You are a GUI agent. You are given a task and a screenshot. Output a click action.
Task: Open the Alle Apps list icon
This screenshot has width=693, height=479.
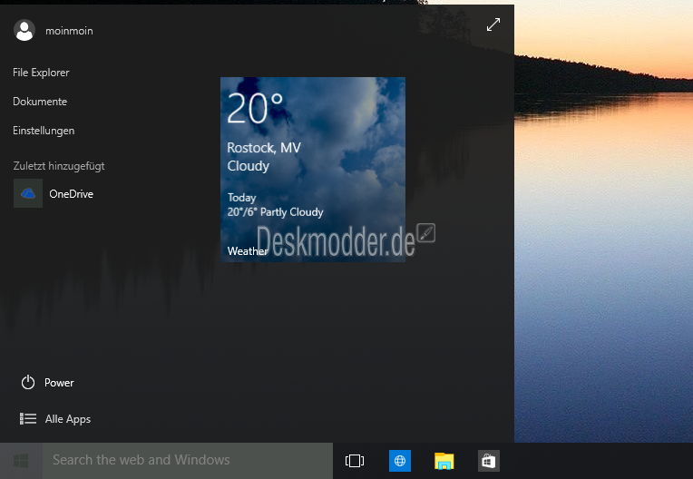coord(28,418)
